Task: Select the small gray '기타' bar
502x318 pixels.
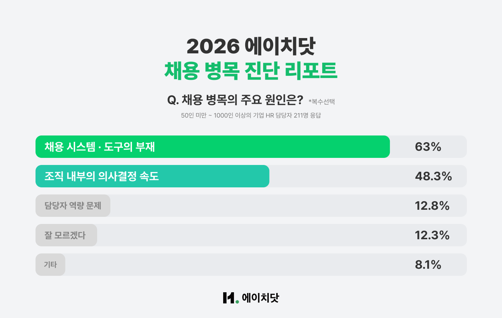Action: 50,265
